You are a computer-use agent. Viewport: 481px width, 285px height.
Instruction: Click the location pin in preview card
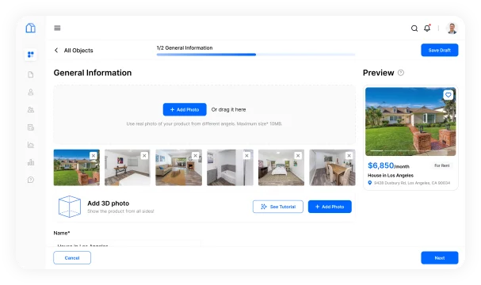(x=369, y=183)
